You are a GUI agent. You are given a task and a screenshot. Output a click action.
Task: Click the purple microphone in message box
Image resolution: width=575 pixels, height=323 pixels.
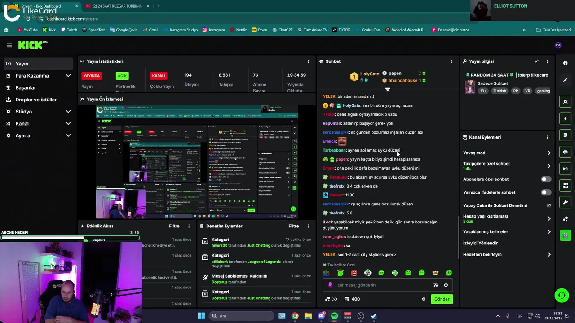pyautogui.click(x=330, y=285)
